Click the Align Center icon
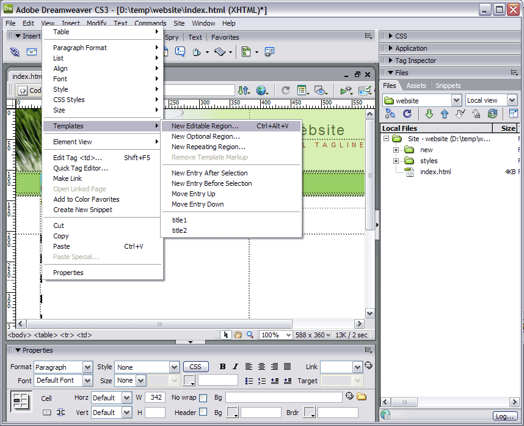The width and height of the screenshot is (524, 426). click(x=261, y=367)
